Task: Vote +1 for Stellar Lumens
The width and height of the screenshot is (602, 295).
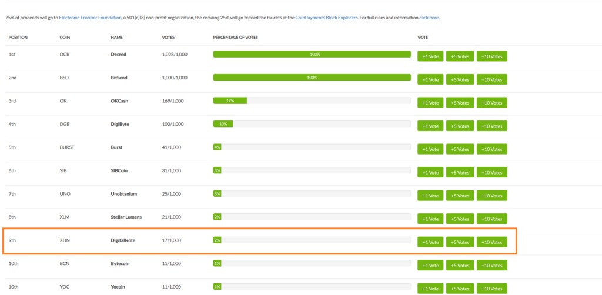Action: point(430,219)
